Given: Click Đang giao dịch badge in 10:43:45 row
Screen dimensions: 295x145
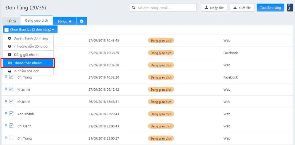Looking at the screenshot, I should [x=161, y=40].
